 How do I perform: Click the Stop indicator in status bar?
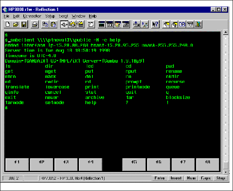tap(221, 178)
